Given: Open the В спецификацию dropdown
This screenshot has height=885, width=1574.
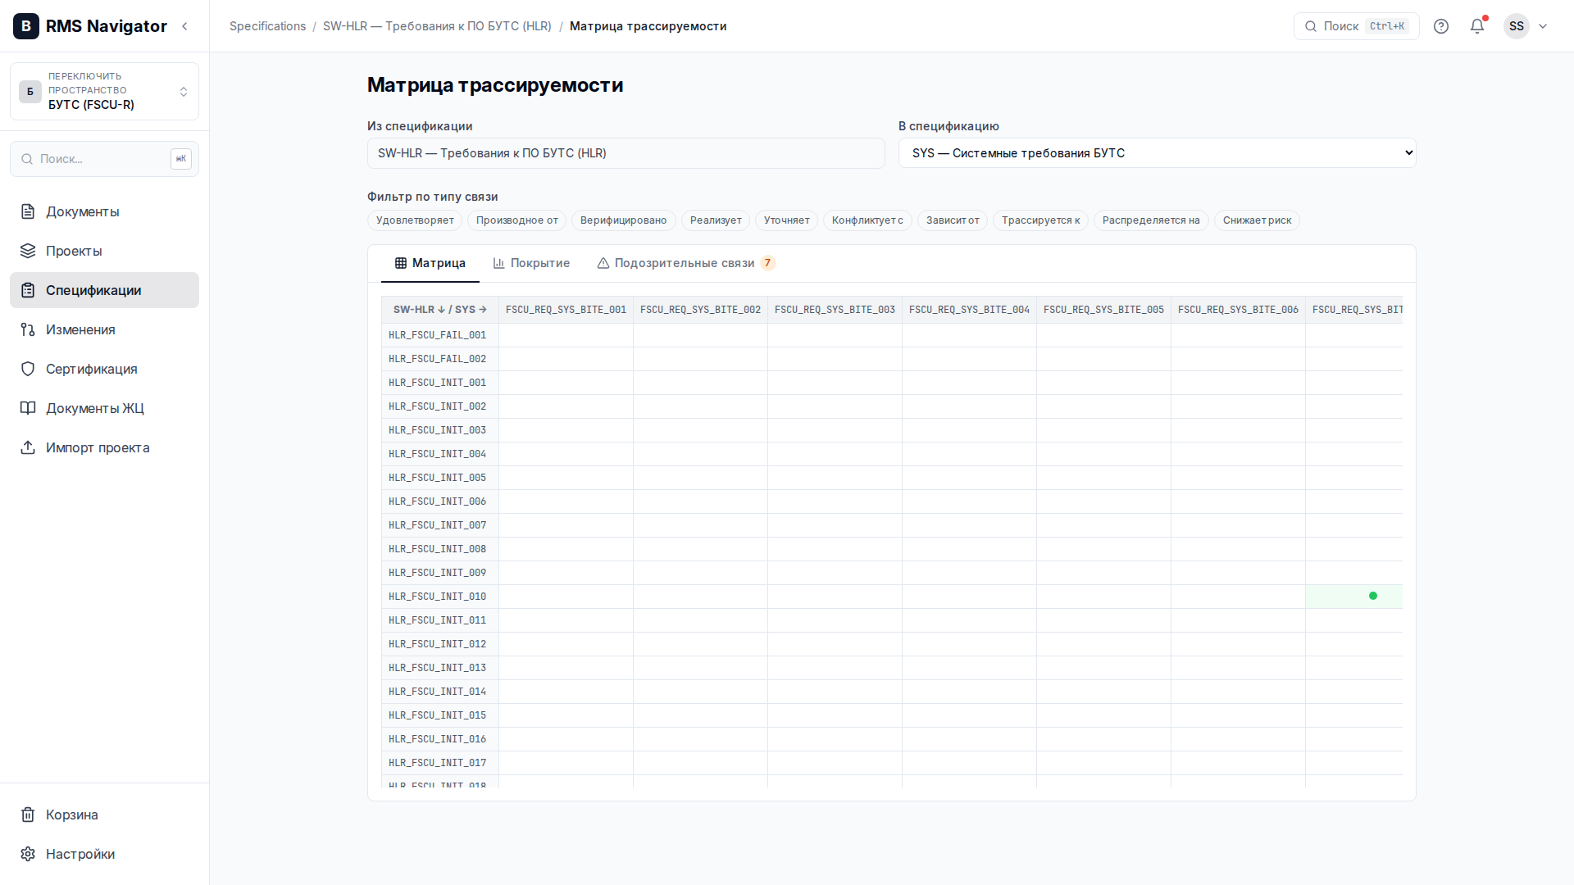Looking at the screenshot, I should coord(1158,153).
